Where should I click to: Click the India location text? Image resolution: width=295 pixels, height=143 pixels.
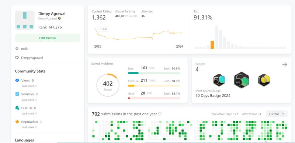pyautogui.click(x=25, y=49)
